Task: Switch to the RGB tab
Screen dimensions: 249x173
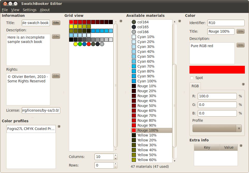Action: pyautogui.click(x=195, y=86)
